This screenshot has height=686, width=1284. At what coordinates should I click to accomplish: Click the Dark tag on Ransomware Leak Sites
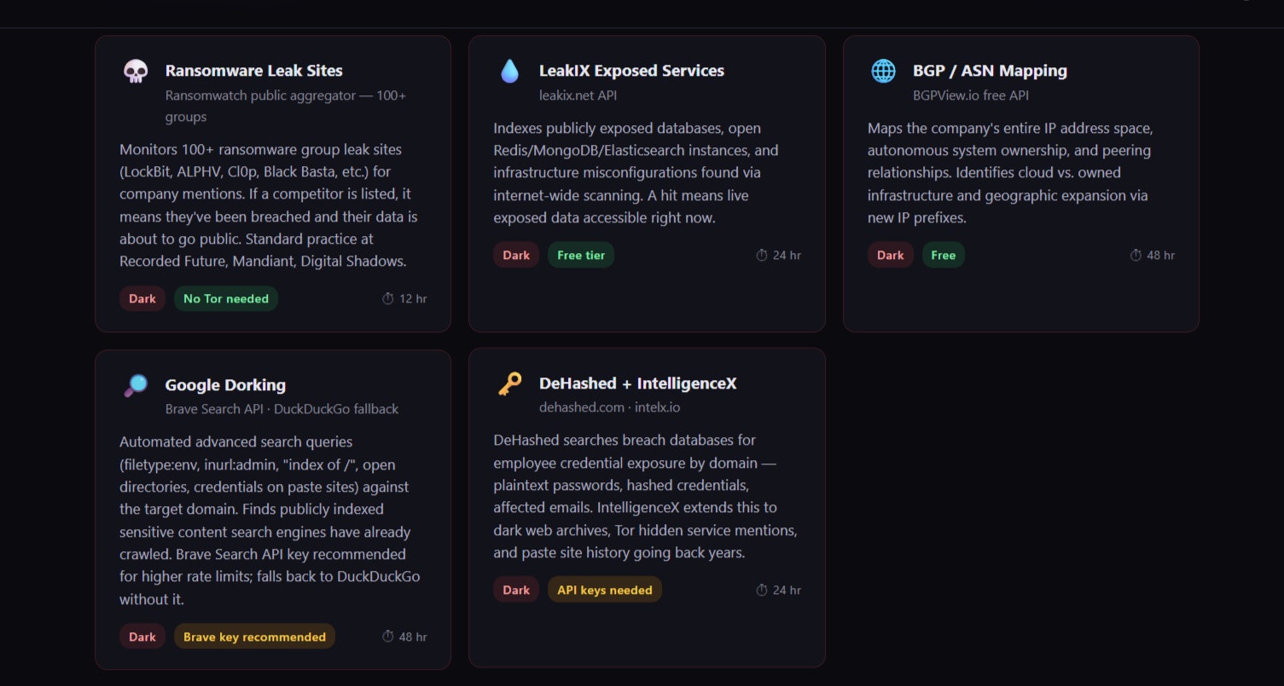coord(142,299)
